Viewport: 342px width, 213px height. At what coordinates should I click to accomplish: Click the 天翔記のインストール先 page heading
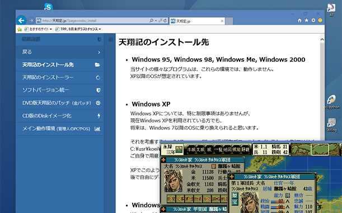tap(163, 42)
